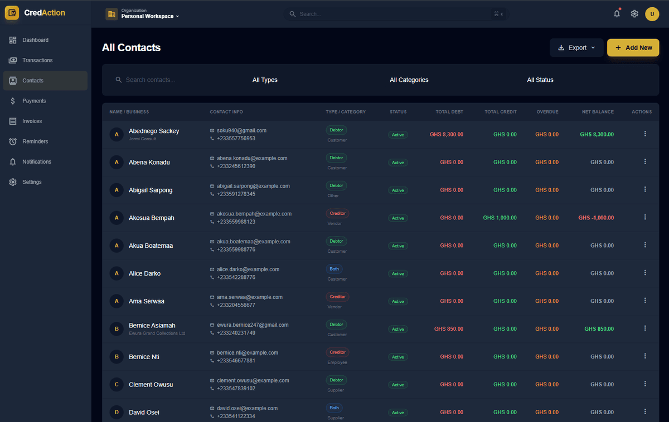Expand the Personal Workspace organization switcher
This screenshot has width=669, height=422.
pos(150,16)
